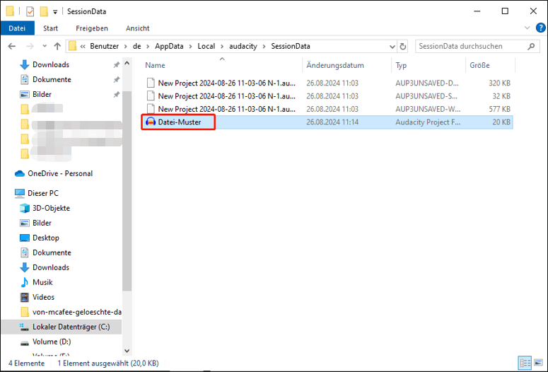
Task: Navigate to Benutzer in breadcrumb
Action: coord(104,46)
